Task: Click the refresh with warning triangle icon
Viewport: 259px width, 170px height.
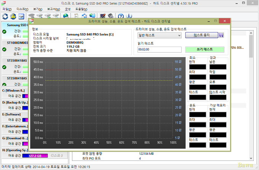Action: [13, 16]
